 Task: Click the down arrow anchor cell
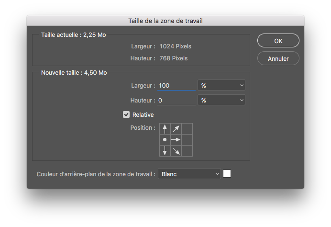click(165, 151)
